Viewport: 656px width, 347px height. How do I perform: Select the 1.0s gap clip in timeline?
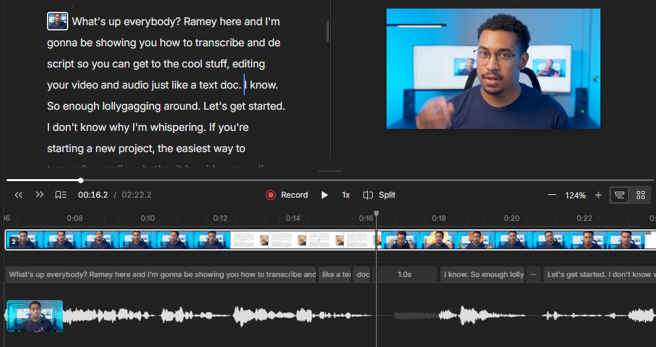(404, 274)
